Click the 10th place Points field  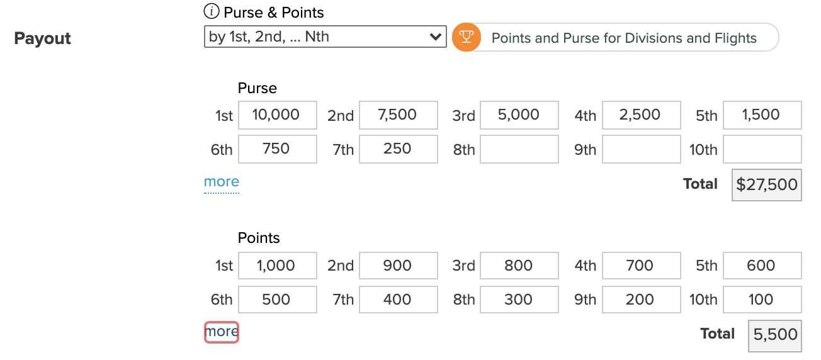click(762, 300)
